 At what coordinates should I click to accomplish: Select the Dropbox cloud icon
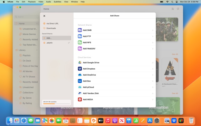click(x=80, y=69)
